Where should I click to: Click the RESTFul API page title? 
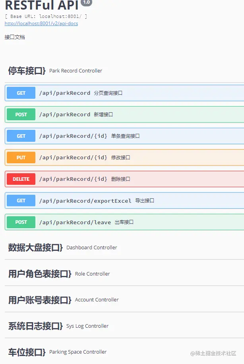coord(42,5)
